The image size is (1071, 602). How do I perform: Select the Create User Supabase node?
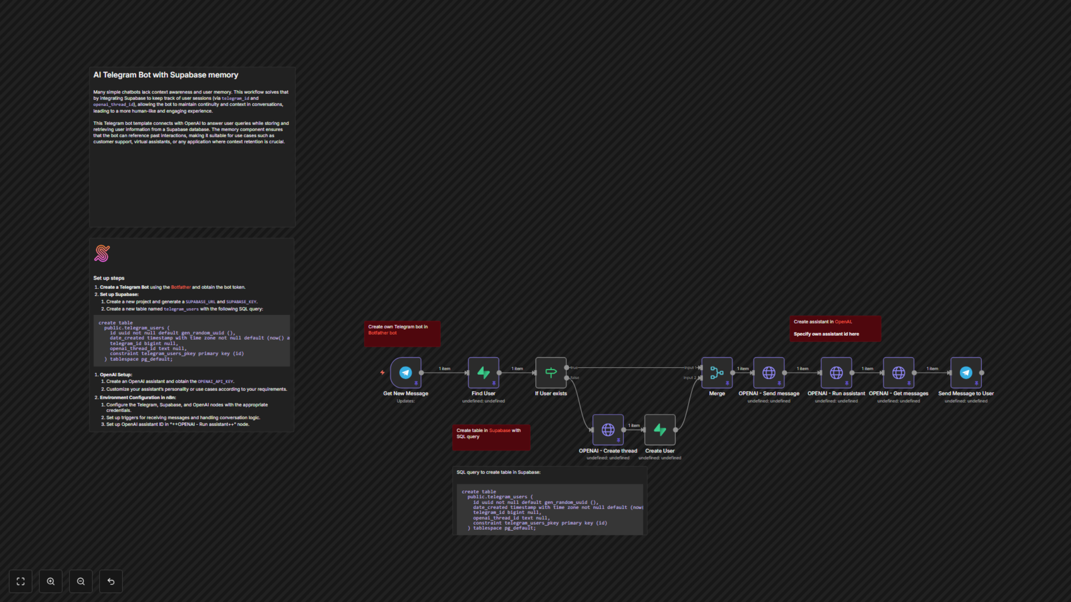[x=659, y=429]
